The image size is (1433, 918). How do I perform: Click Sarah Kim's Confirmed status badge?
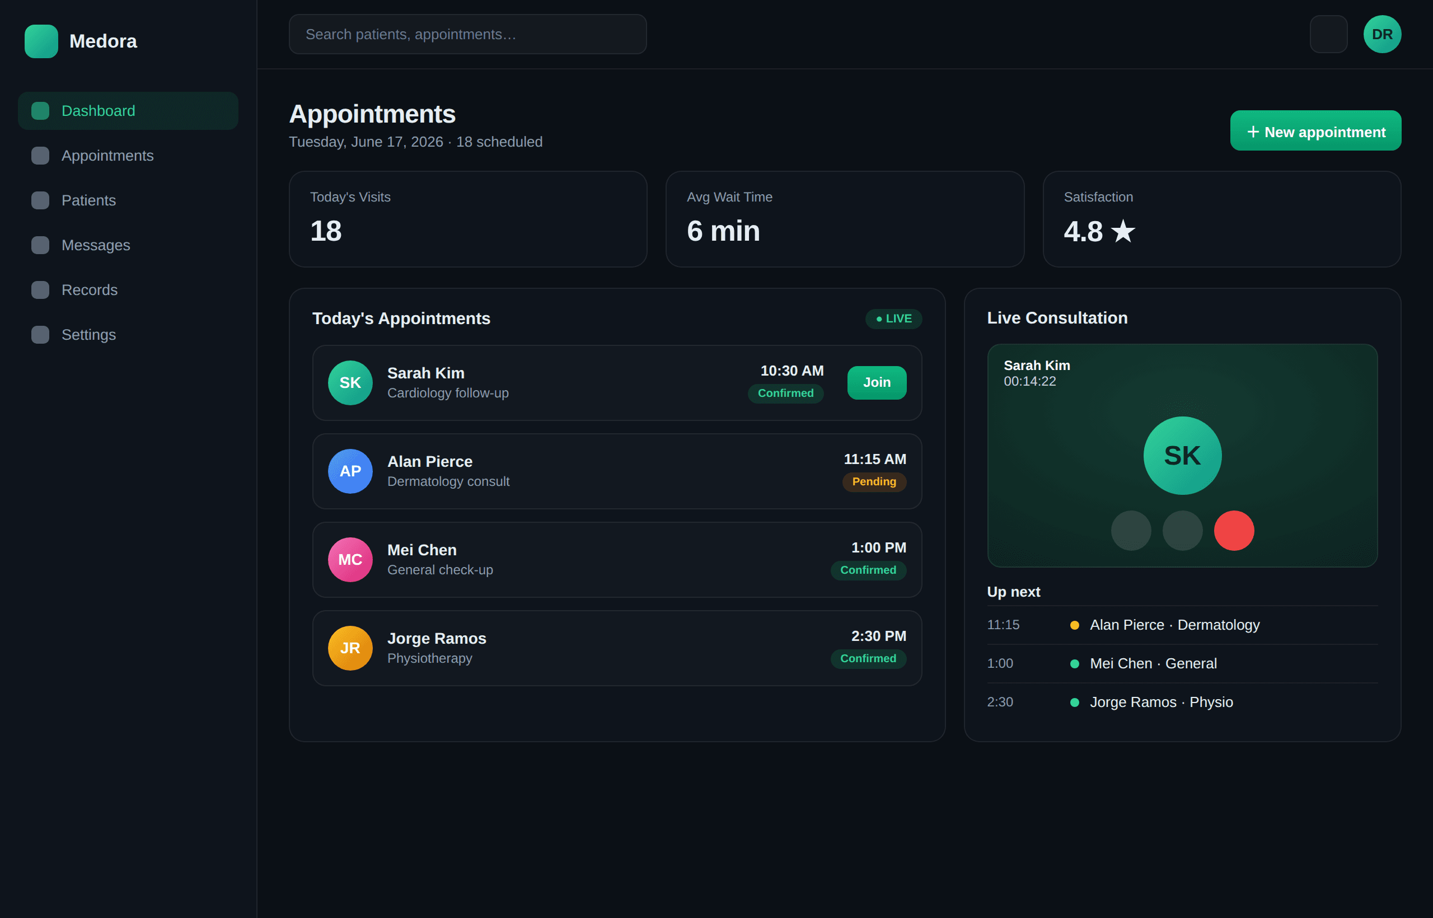[786, 394]
